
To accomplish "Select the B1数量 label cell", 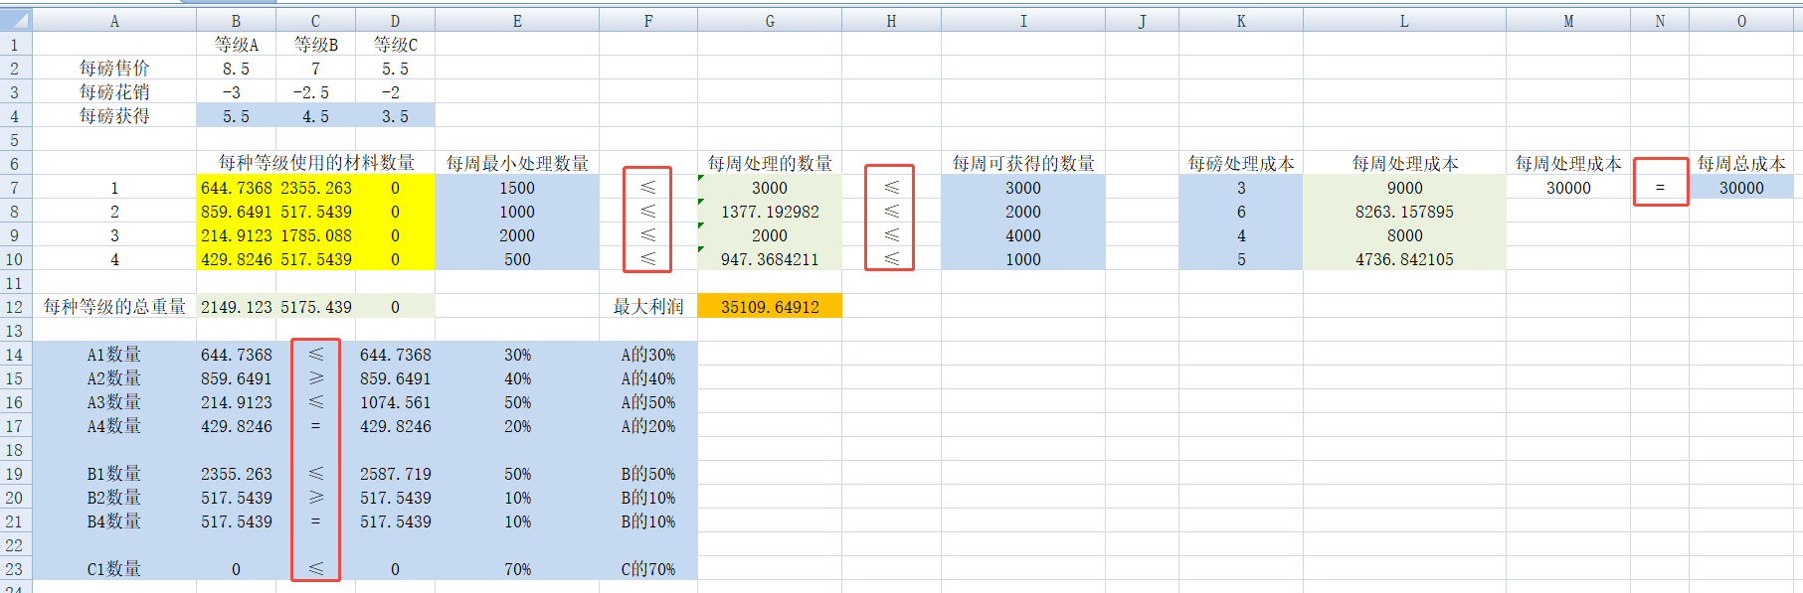I will [x=114, y=474].
